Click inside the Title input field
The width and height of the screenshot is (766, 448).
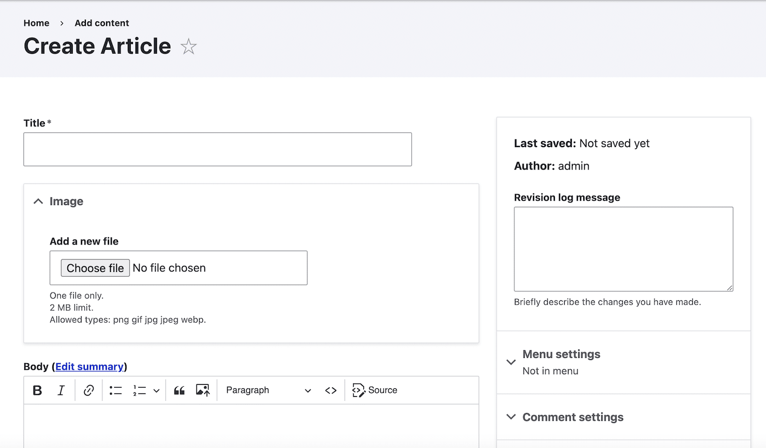217,149
